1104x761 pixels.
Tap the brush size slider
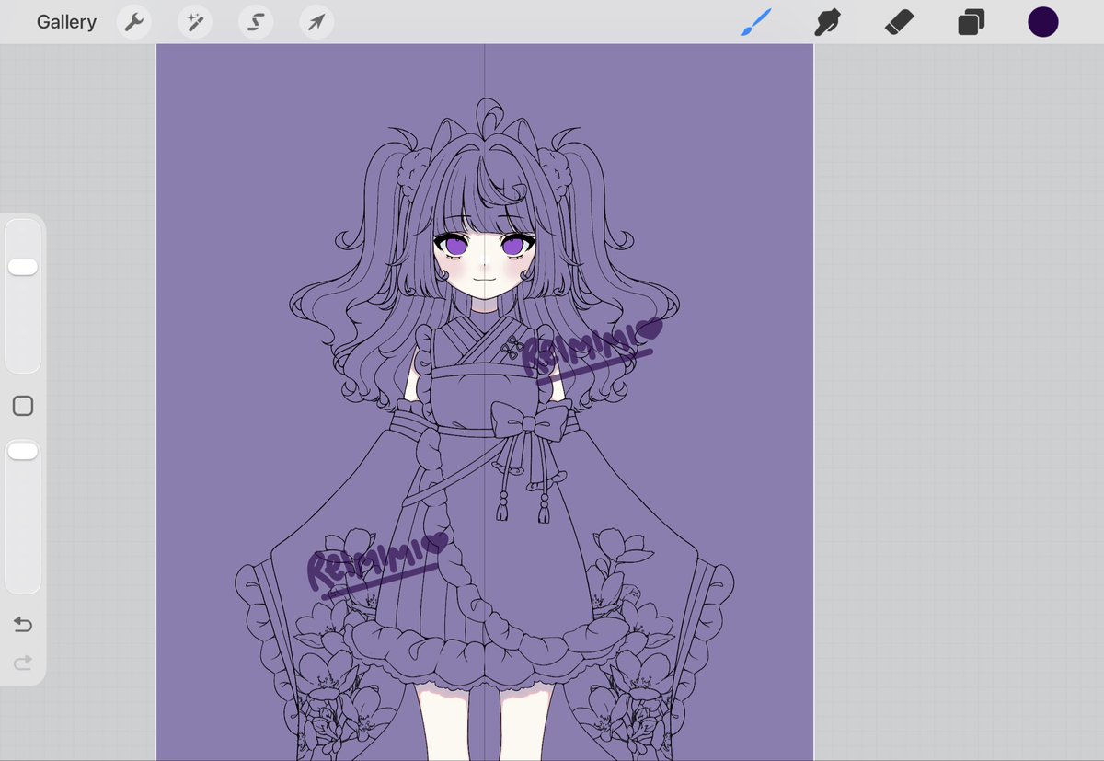(x=22, y=266)
